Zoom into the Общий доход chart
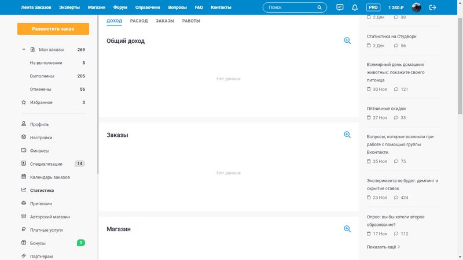 click(x=347, y=41)
